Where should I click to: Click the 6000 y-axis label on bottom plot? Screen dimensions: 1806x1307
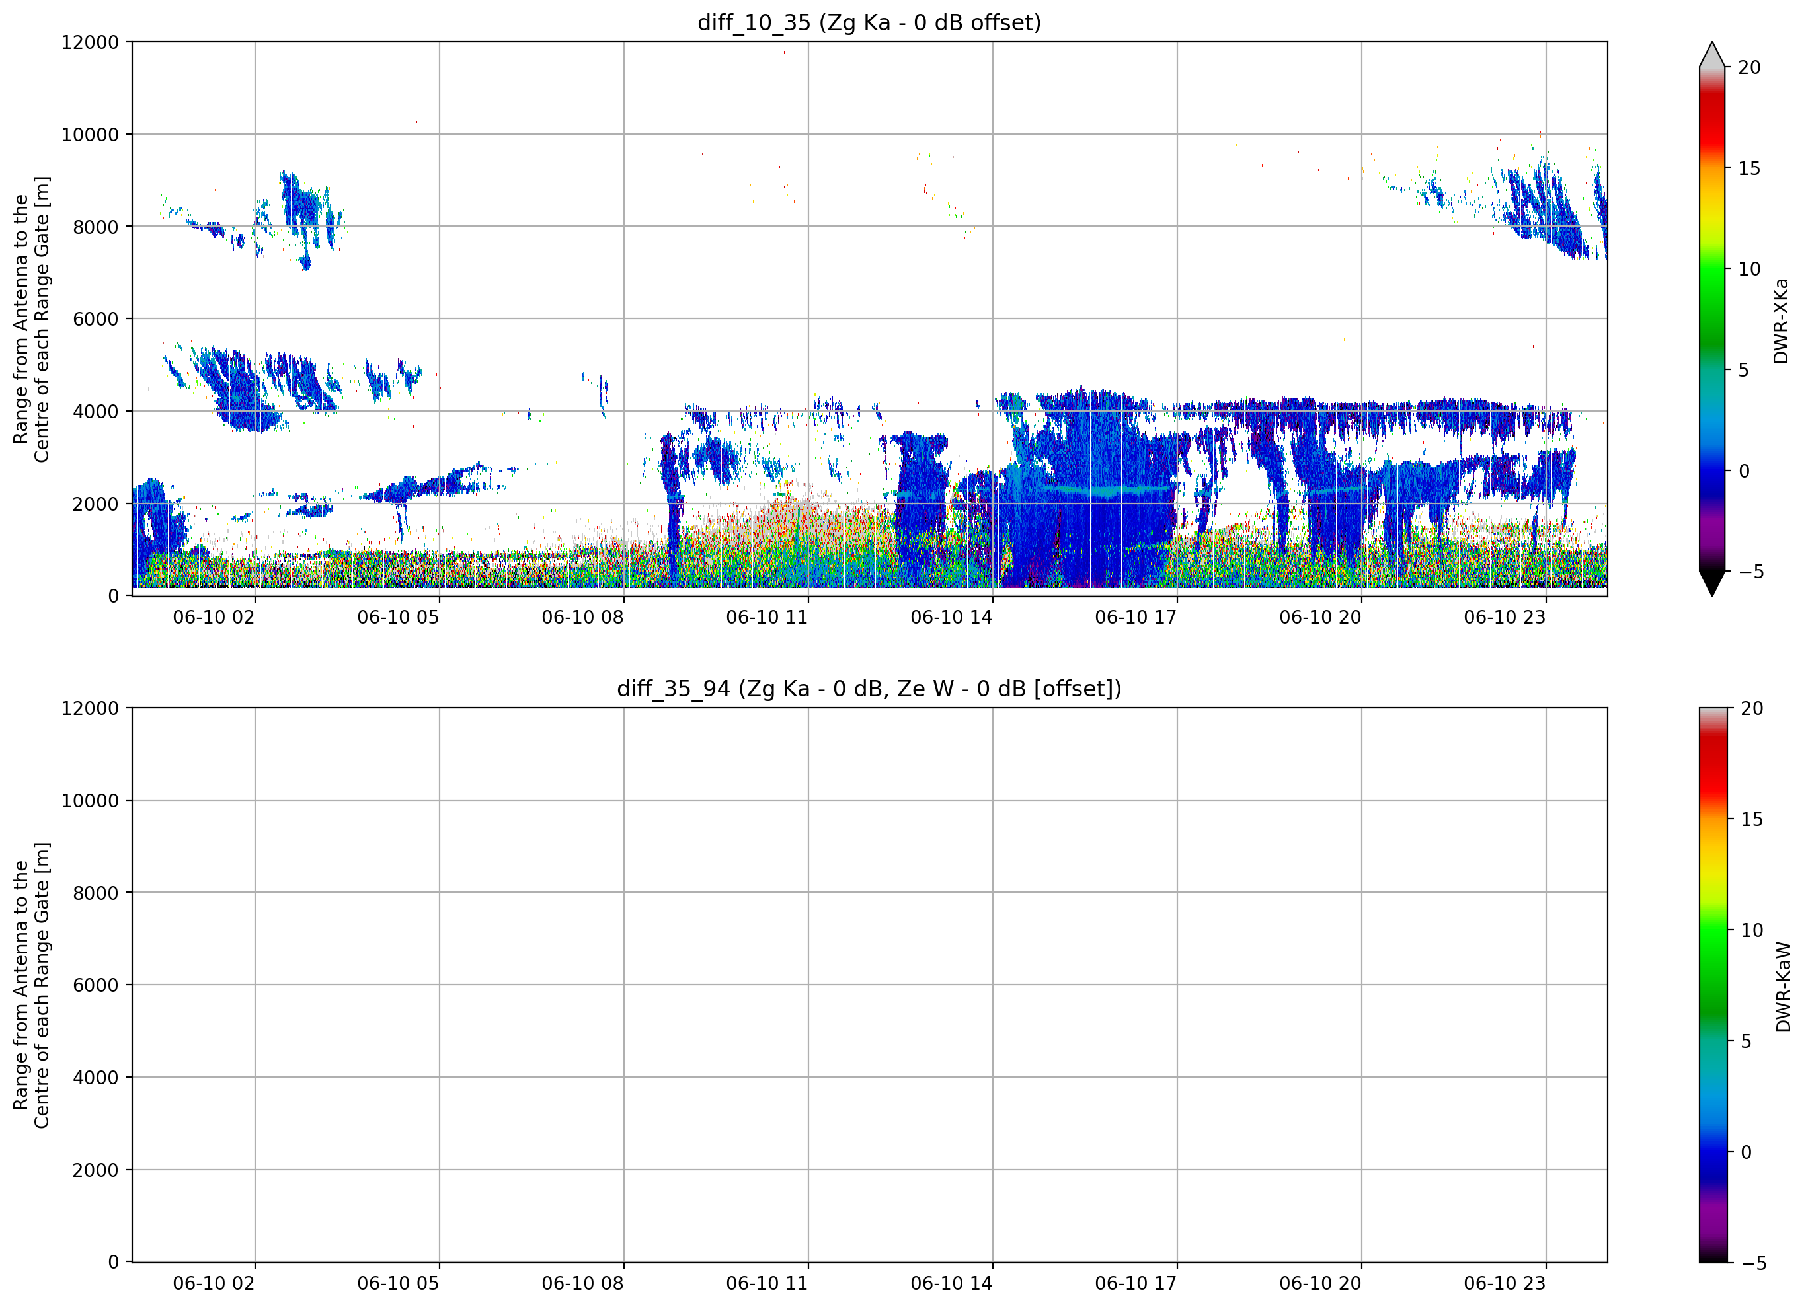coord(96,985)
